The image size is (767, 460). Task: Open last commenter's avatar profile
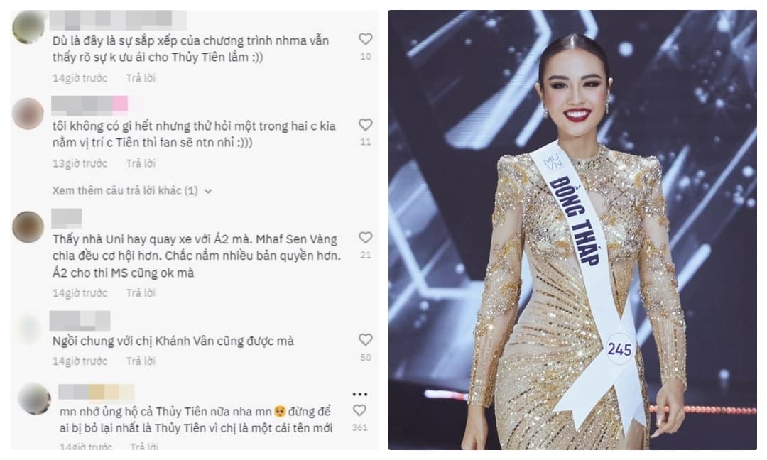(34, 399)
